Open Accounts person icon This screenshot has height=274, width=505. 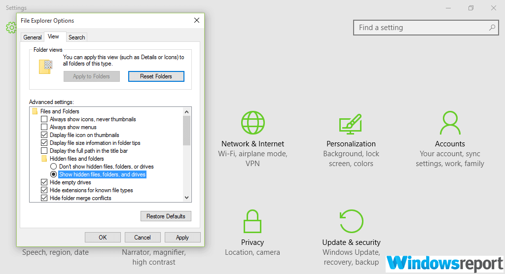click(x=449, y=123)
